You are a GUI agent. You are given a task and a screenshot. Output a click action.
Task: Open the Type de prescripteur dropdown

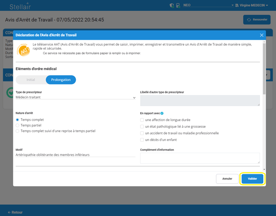[x=75, y=97]
